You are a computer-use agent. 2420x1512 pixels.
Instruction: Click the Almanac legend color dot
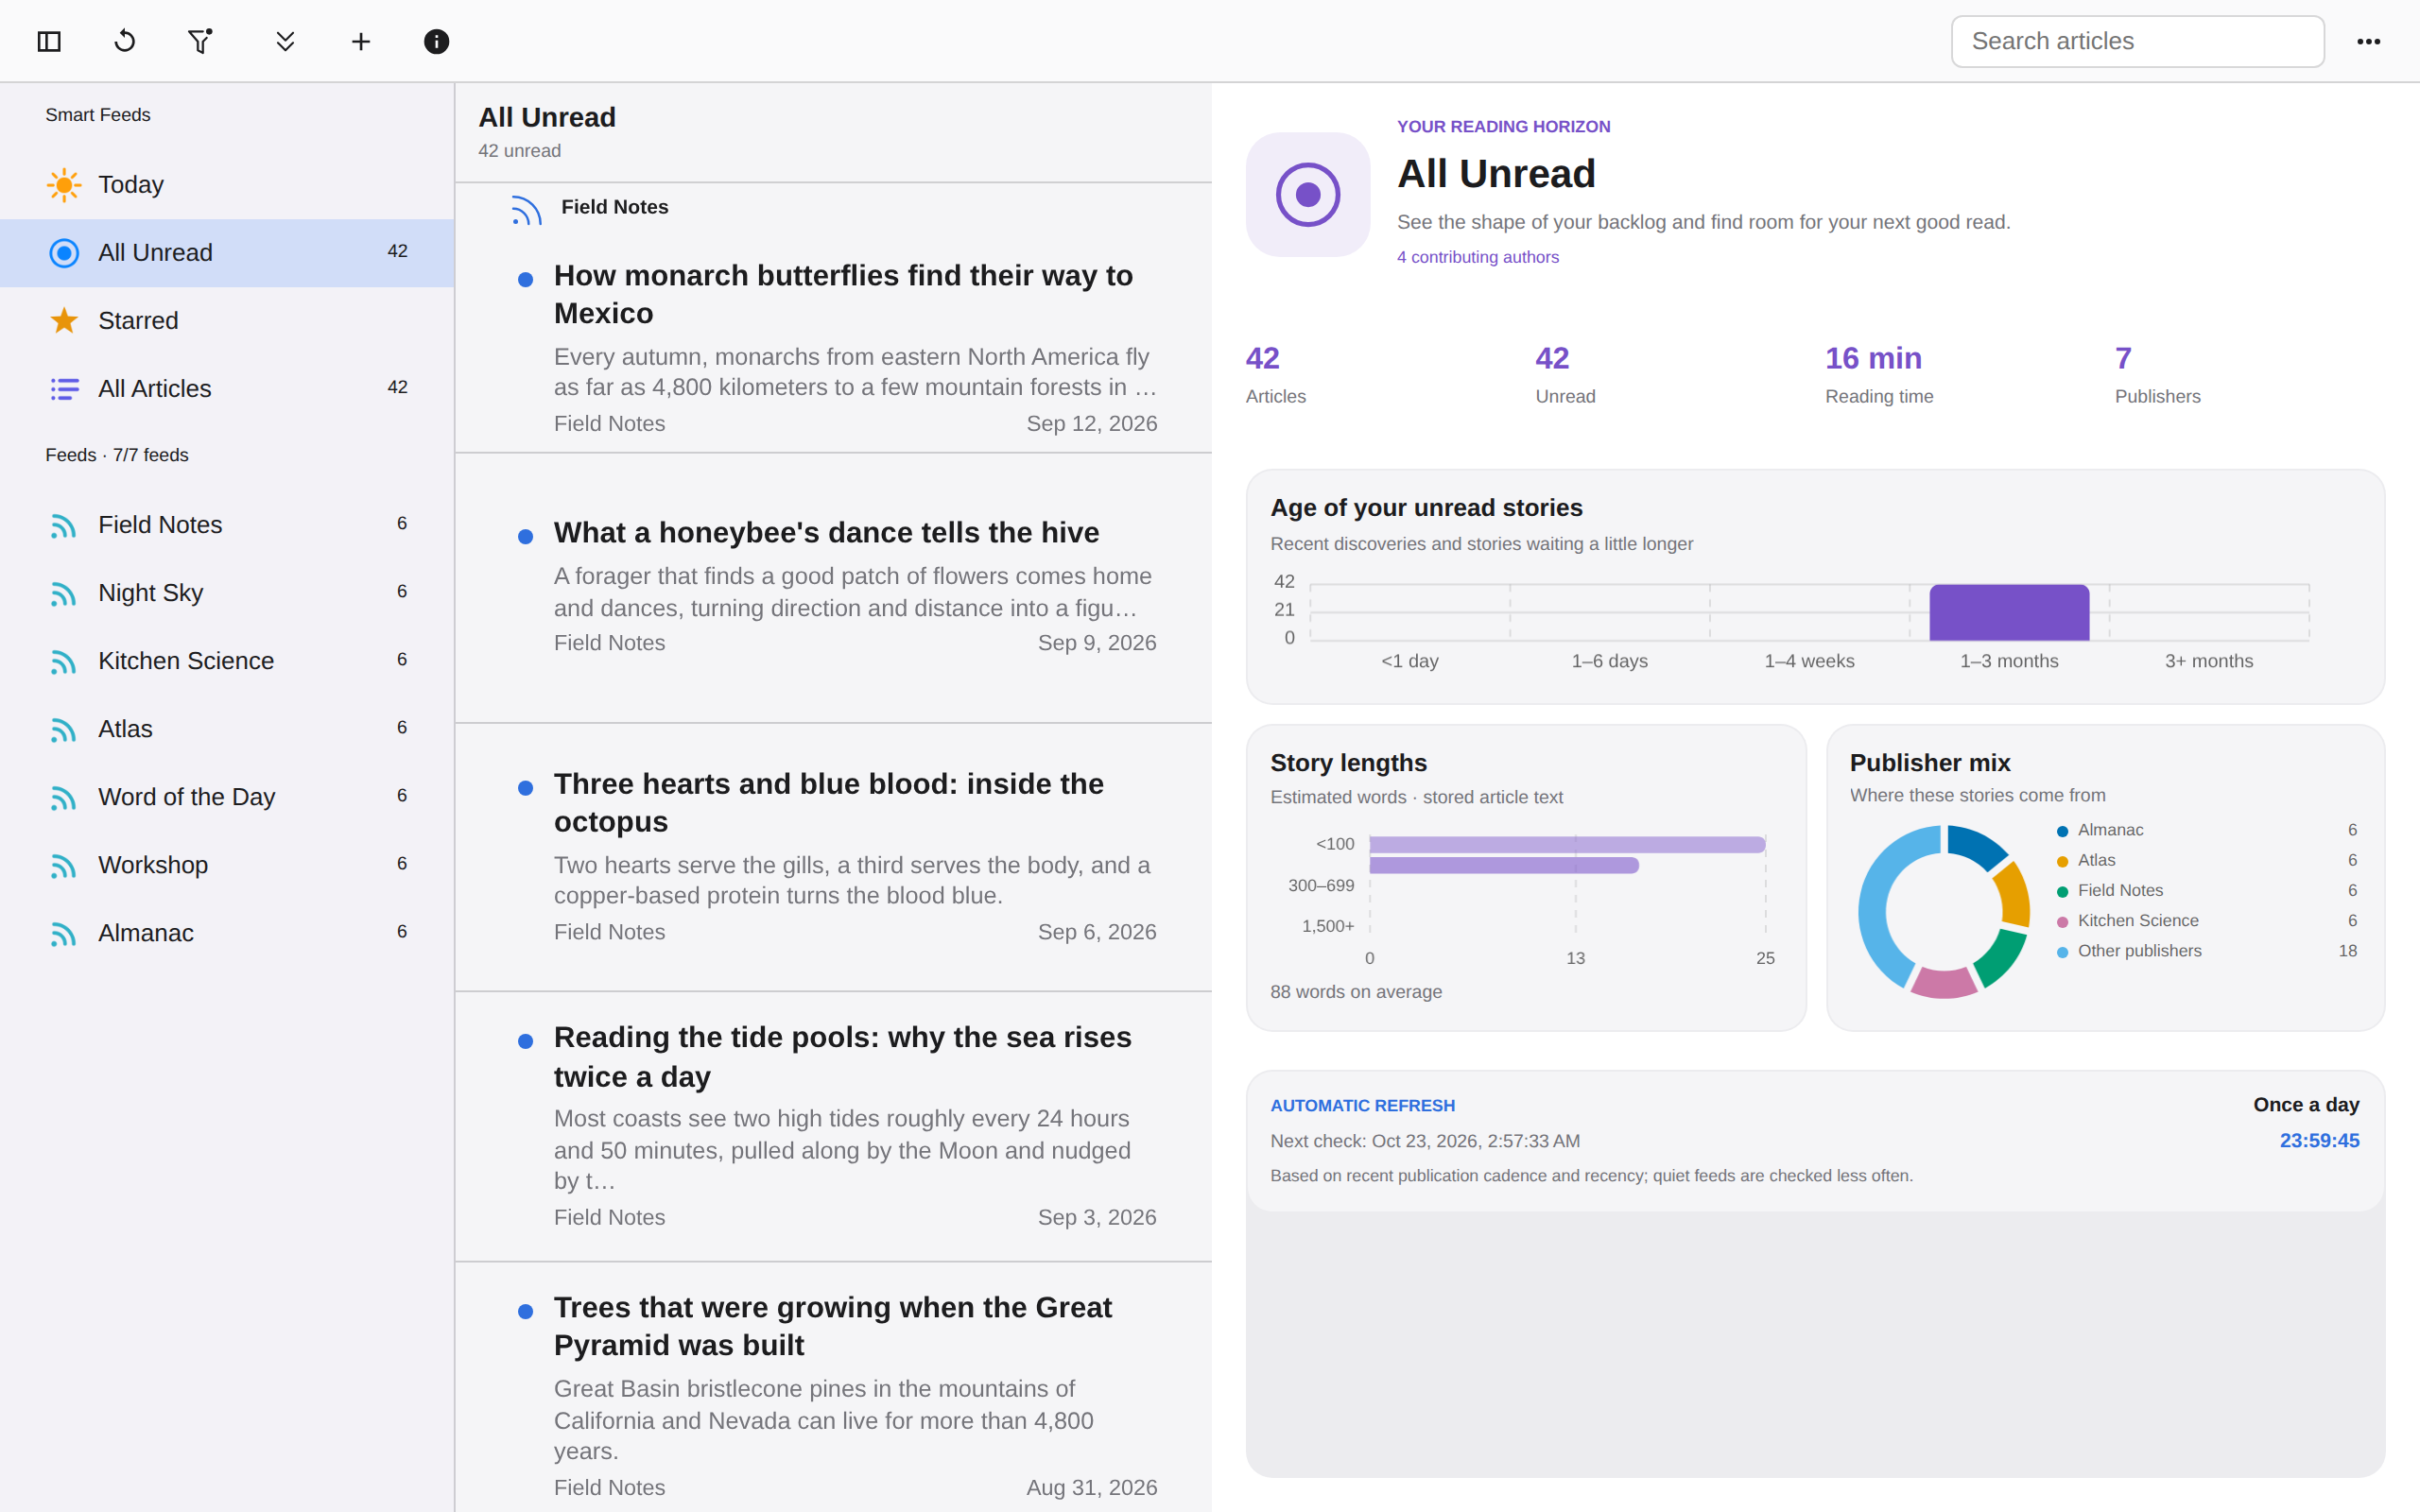coord(2062,831)
